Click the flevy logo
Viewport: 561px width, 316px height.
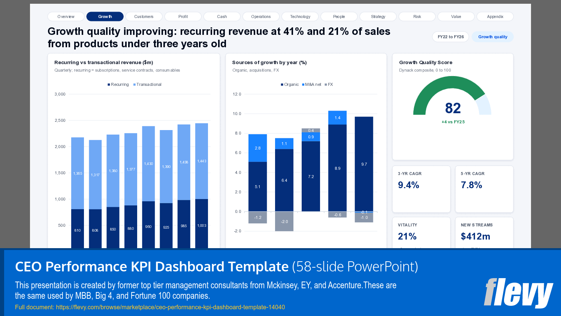[x=518, y=293]
